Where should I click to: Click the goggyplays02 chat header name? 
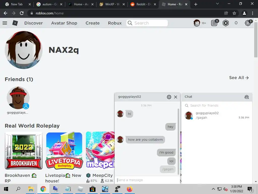130,97
